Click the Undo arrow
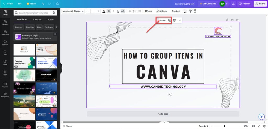 43,4
